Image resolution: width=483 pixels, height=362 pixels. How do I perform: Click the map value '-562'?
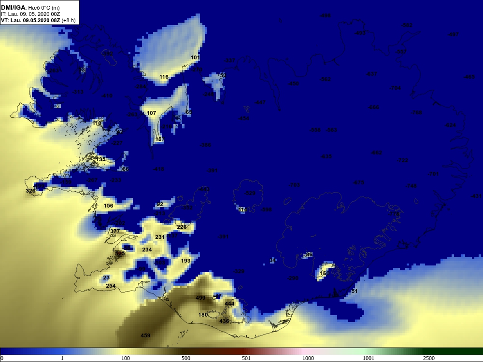[x=325, y=79]
